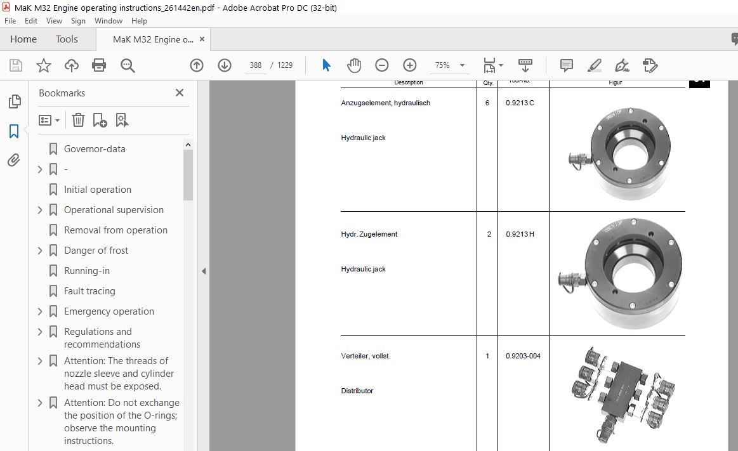Delete selected bookmark trash icon

click(78, 121)
